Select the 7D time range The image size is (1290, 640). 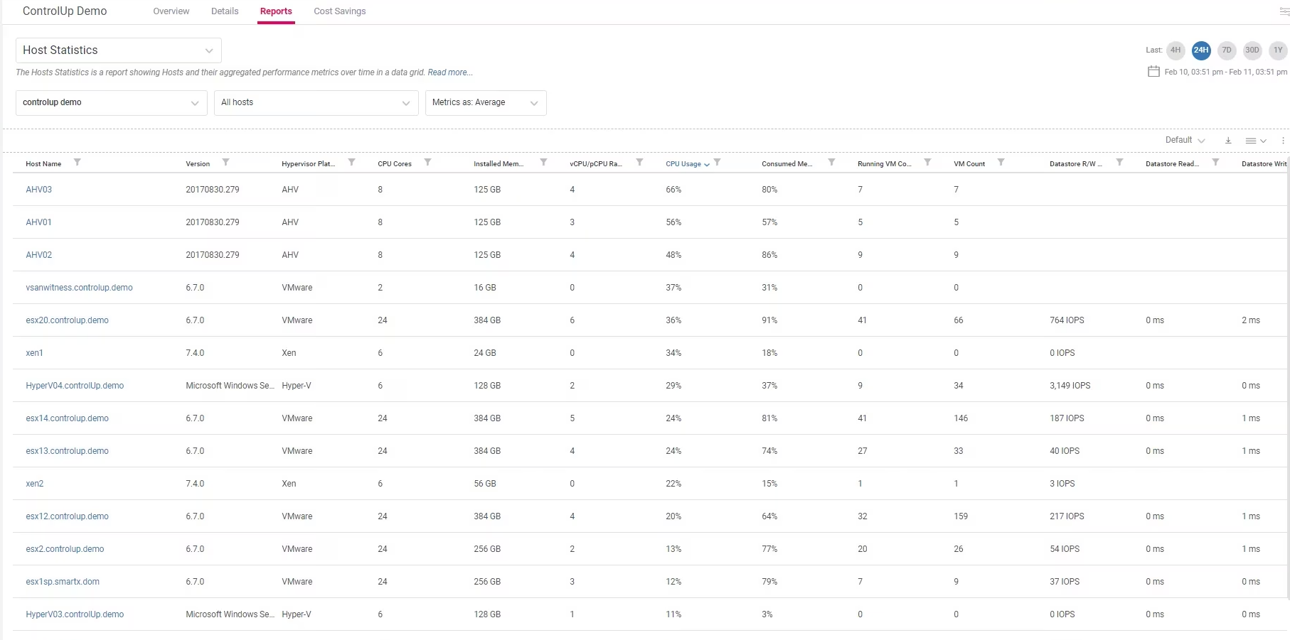pos(1227,50)
